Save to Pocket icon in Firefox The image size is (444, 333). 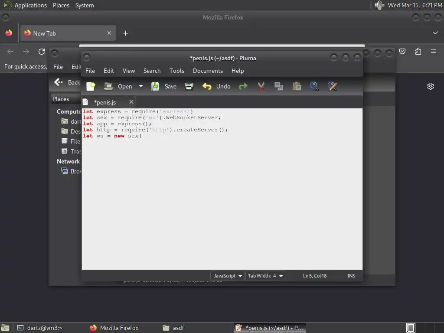[402, 51]
